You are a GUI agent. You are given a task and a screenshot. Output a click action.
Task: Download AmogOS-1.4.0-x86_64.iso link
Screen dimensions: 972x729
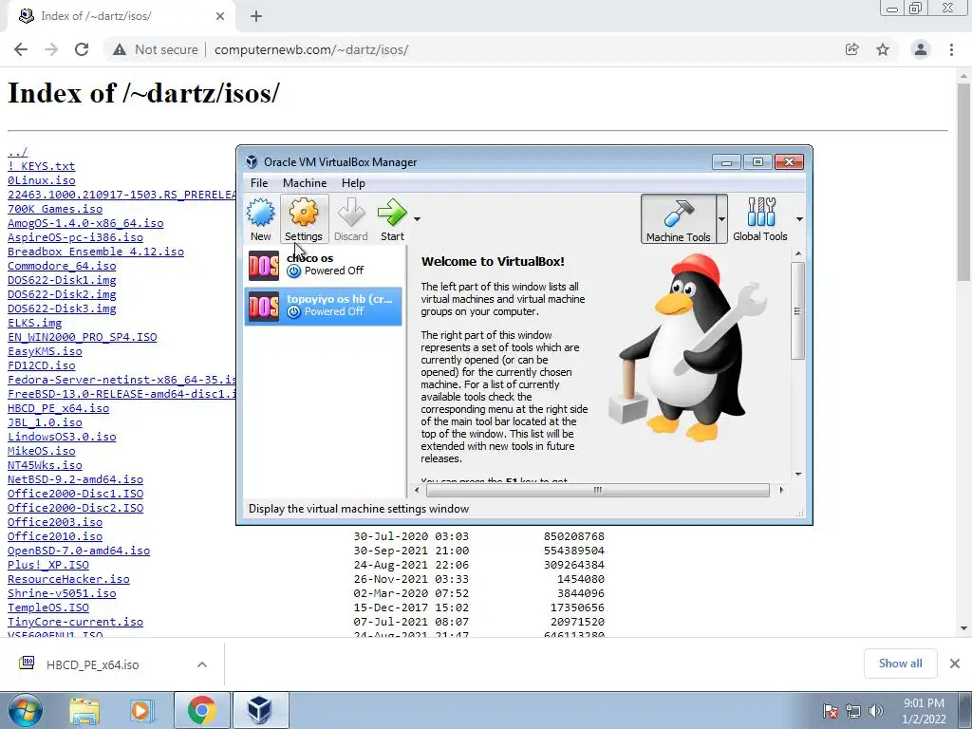pos(85,223)
